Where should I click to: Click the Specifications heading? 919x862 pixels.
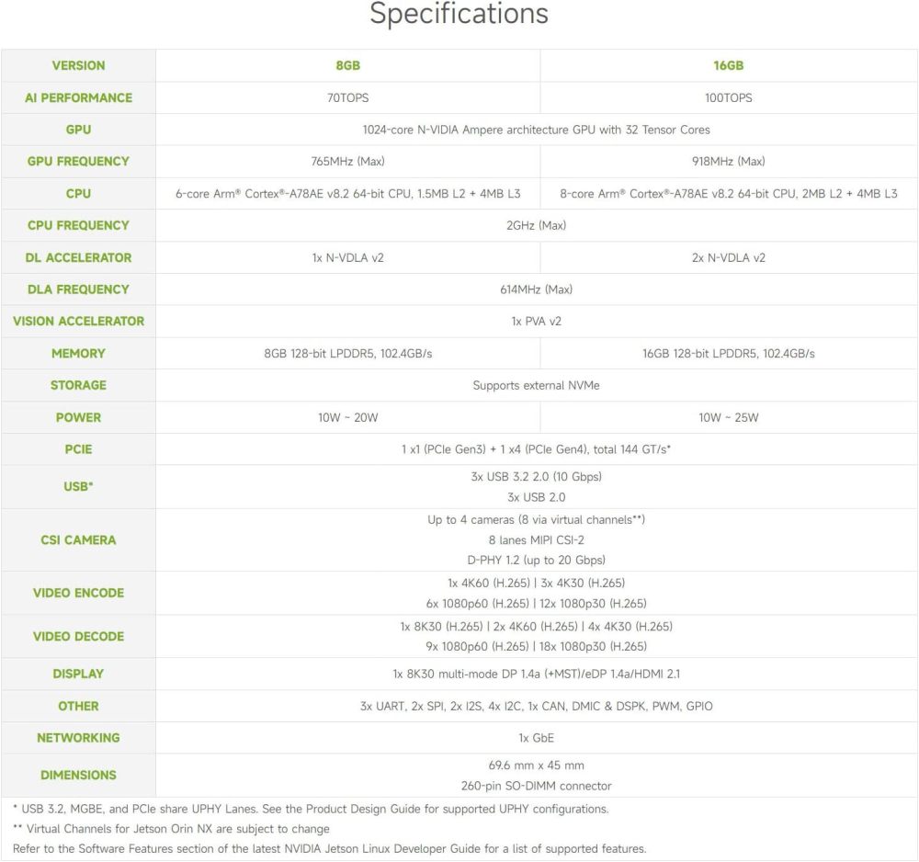459,15
